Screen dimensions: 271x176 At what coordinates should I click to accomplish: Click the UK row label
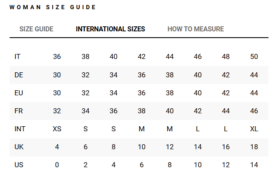click(19, 147)
